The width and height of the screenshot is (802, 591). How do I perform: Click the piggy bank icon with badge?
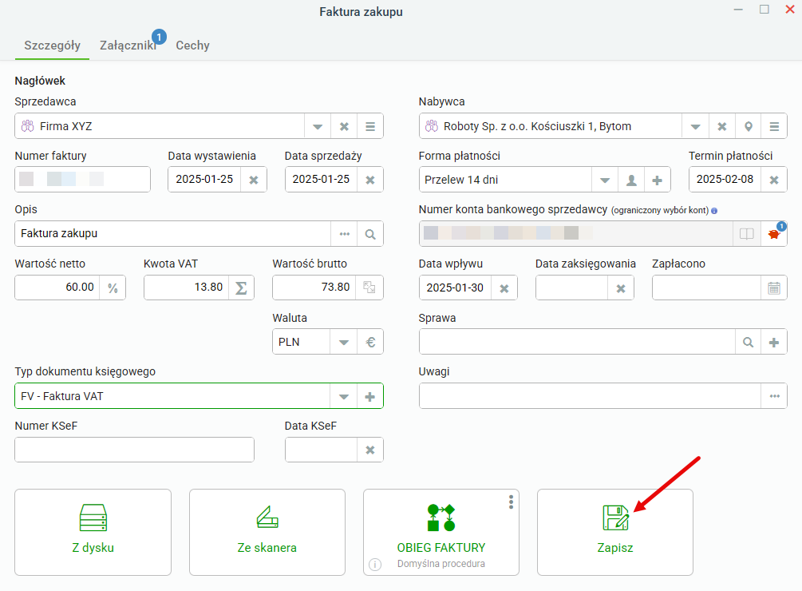[x=774, y=234]
